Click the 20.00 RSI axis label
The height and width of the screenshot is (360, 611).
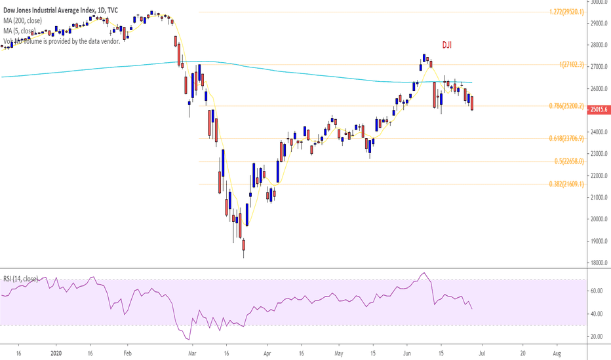click(x=597, y=336)
